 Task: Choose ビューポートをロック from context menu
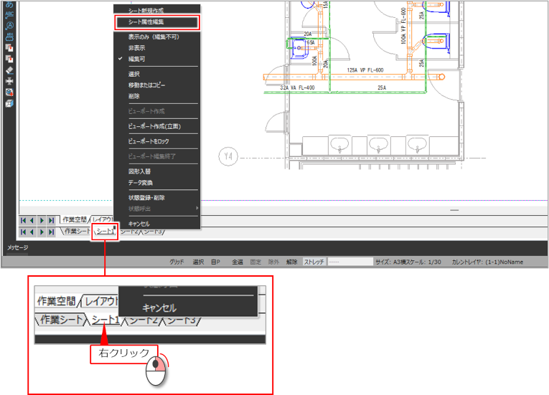pos(150,141)
